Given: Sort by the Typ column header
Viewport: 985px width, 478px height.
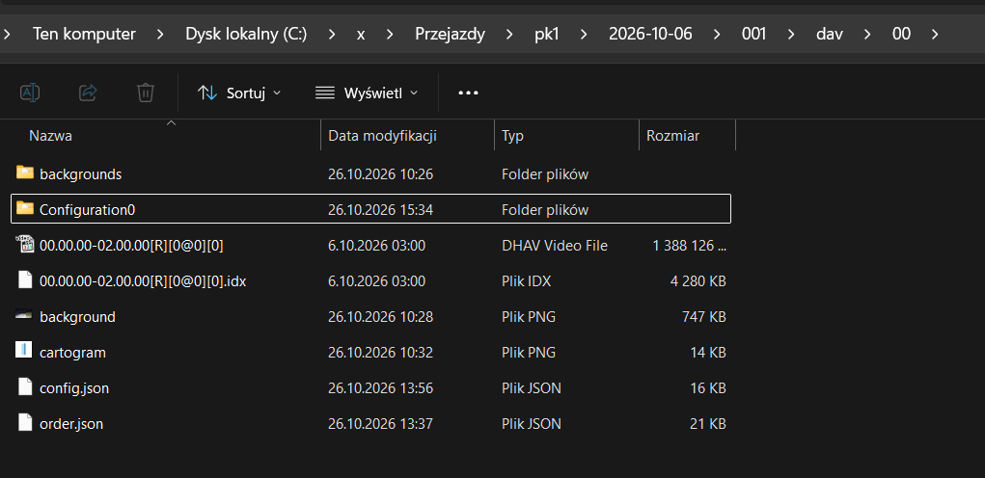Looking at the screenshot, I should tap(512, 136).
